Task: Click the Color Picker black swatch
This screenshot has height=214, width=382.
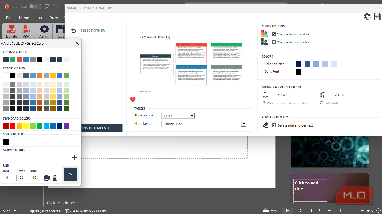Action: pos(6,142)
